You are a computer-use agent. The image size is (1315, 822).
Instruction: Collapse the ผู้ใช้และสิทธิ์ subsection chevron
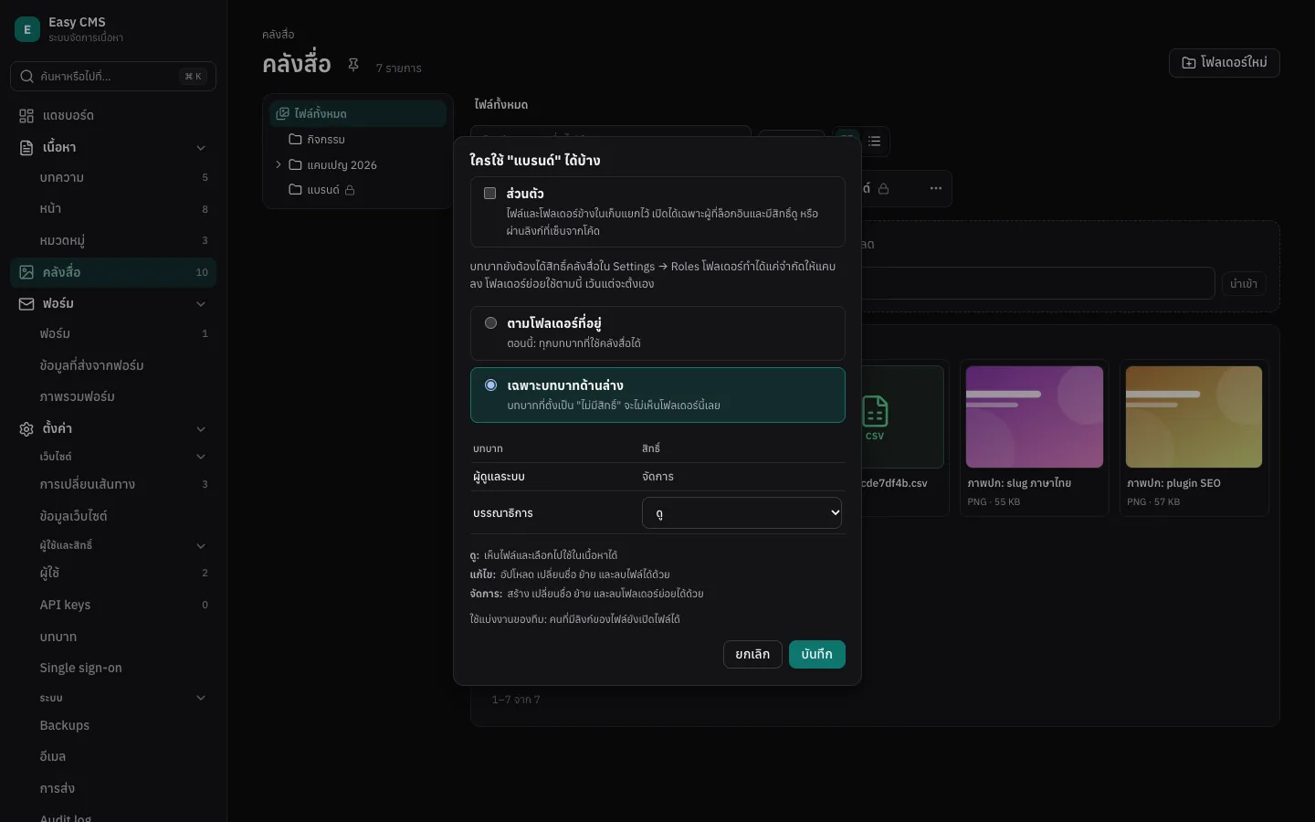201,546
